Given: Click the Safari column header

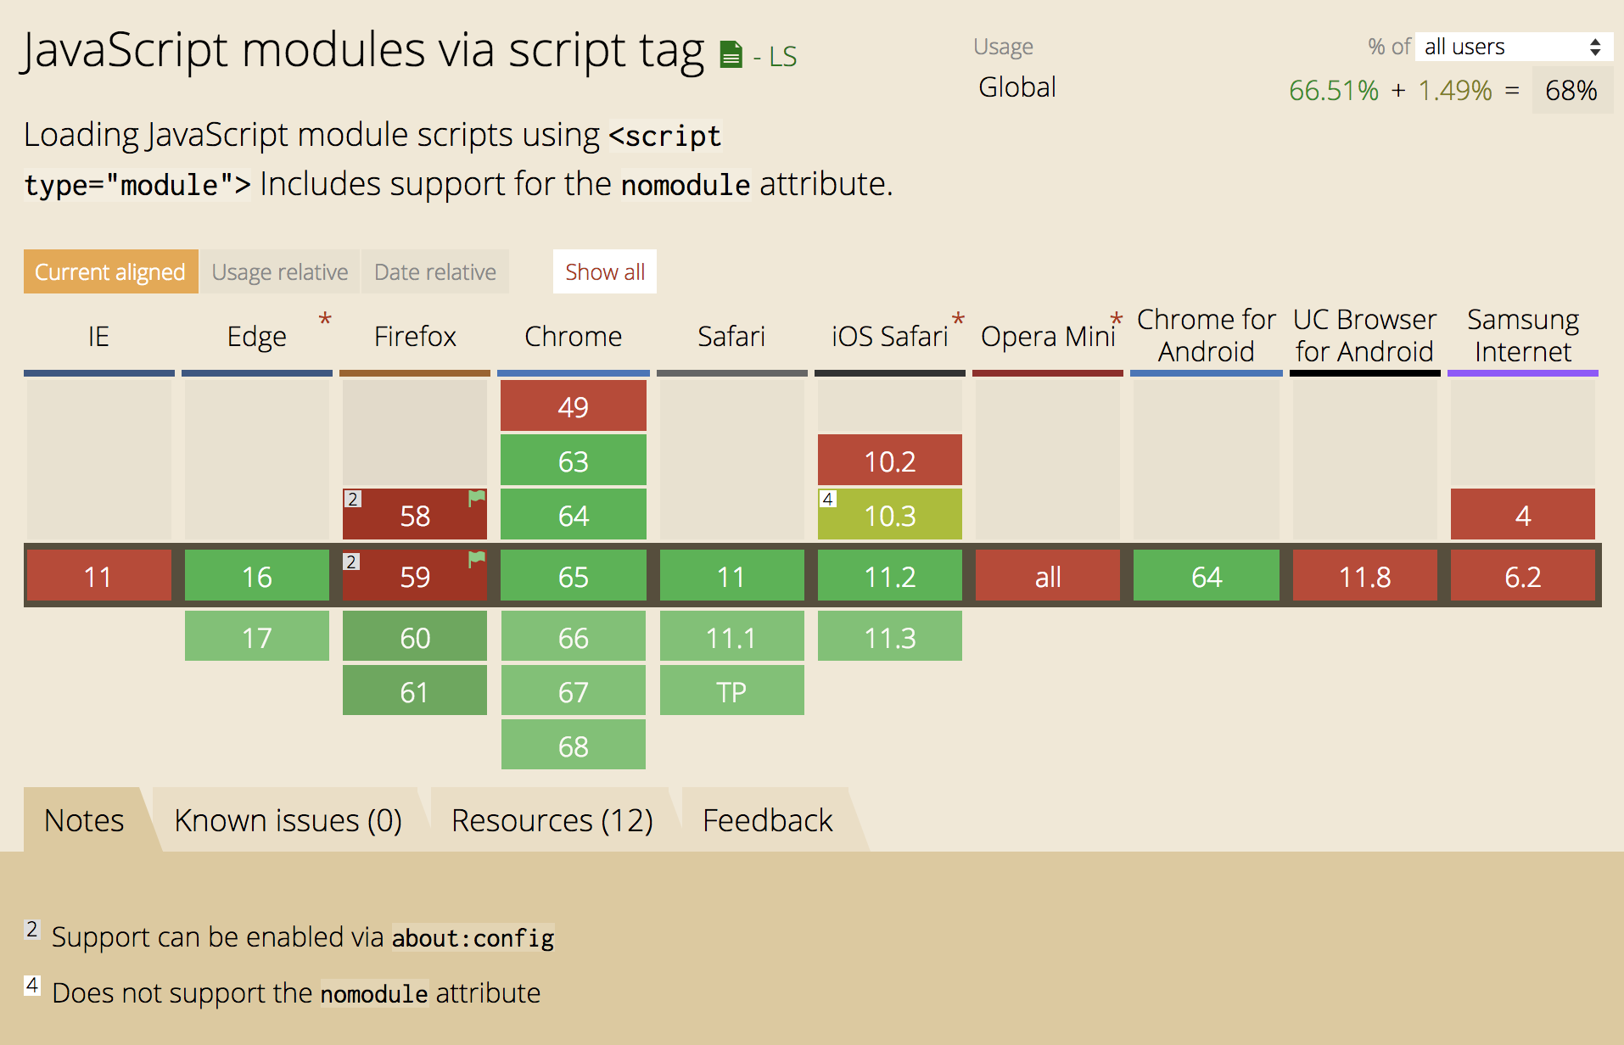Looking at the screenshot, I should point(731,337).
